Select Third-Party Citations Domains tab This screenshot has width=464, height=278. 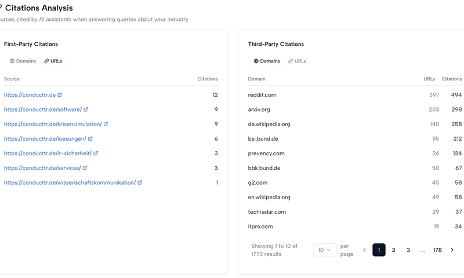[x=267, y=61]
